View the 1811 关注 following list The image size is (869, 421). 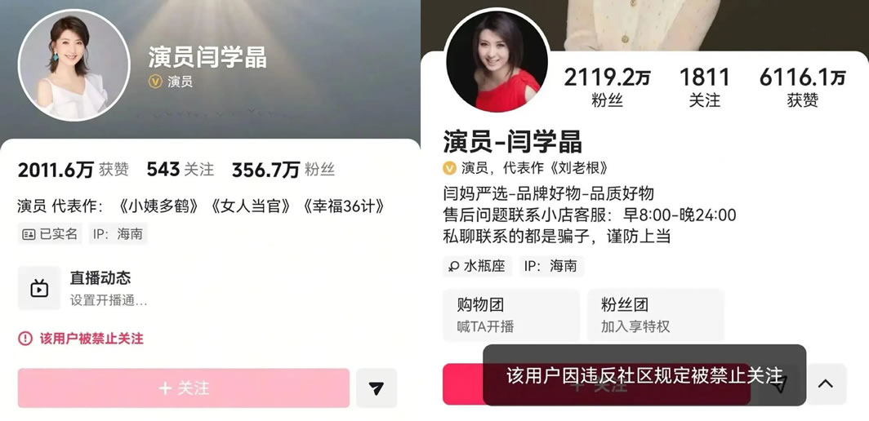(x=705, y=87)
